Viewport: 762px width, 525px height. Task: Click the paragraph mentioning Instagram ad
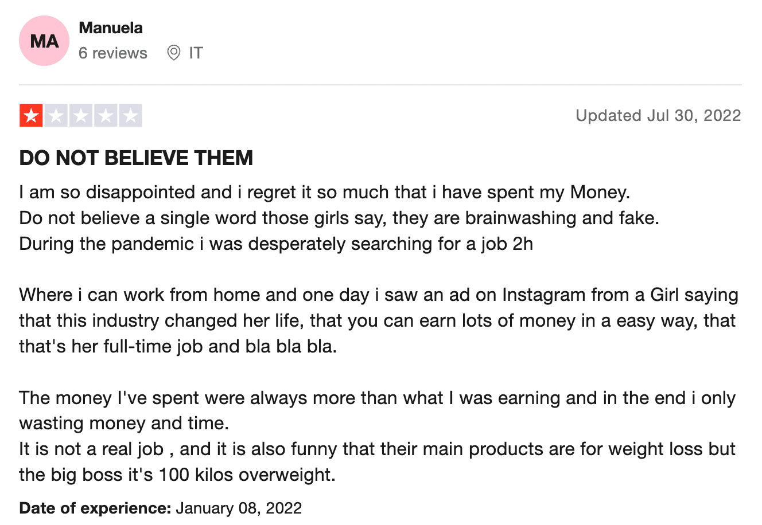click(x=379, y=321)
